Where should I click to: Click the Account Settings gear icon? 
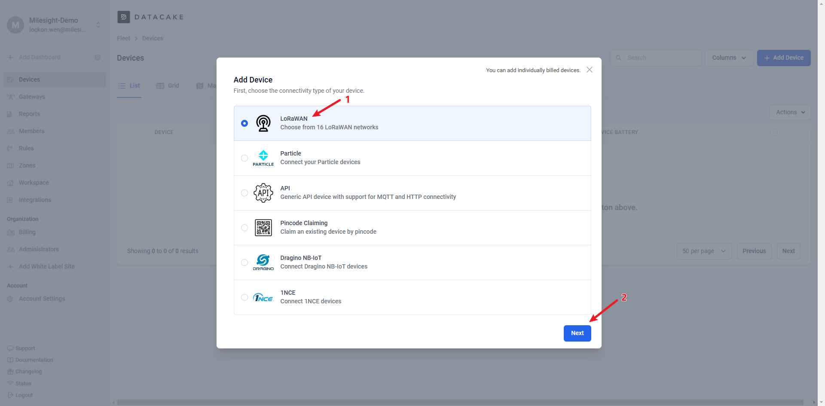pyautogui.click(x=10, y=299)
